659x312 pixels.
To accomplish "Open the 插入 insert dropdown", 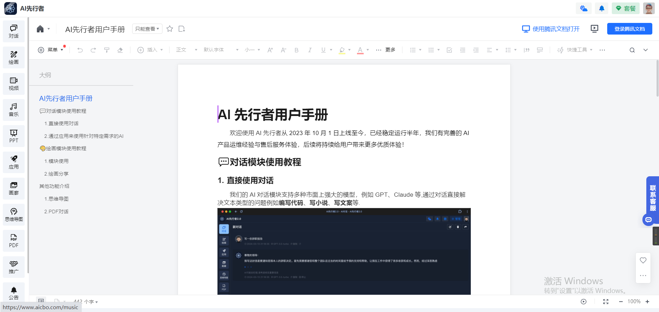I will [x=150, y=50].
